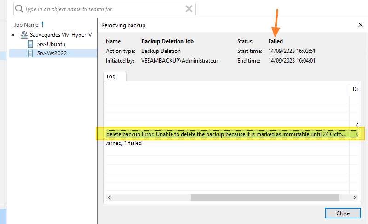Image resolution: width=368 pixels, height=224 pixels.
Task: Select the Srv-Ws2022 tree item
Action: tap(52, 53)
